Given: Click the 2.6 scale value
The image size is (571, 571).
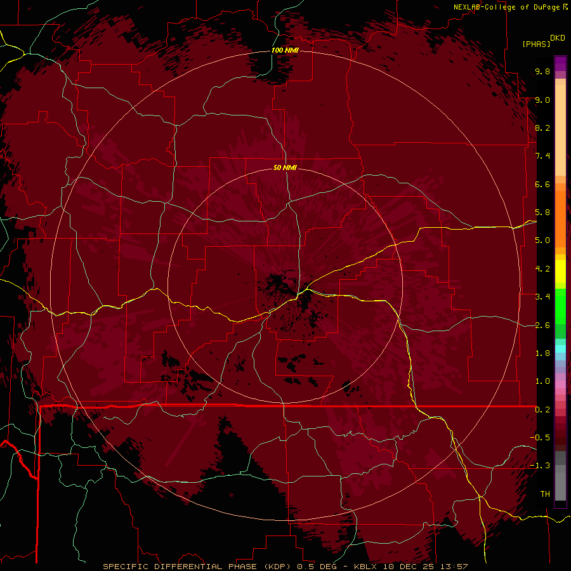Looking at the screenshot, I should click(542, 325).
